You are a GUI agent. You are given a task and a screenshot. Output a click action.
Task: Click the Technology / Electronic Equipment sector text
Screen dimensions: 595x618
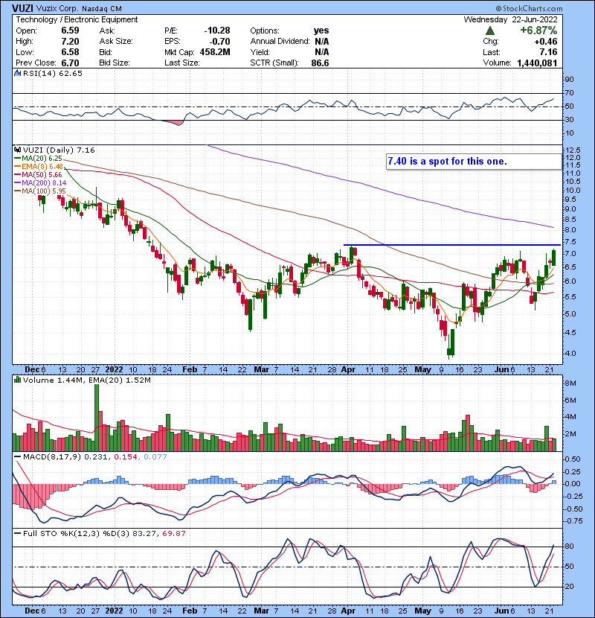pos(77,19)
